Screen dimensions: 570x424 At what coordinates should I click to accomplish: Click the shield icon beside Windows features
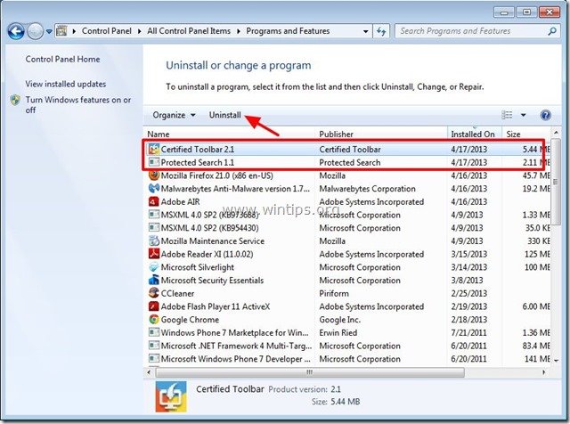(16, 100)
